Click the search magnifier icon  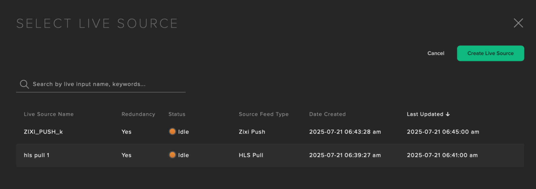coord(24,84)
